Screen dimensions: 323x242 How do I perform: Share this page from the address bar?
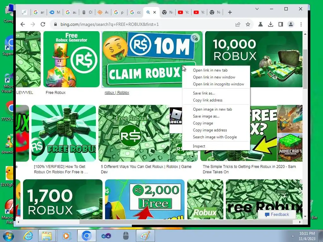(238, 24)
